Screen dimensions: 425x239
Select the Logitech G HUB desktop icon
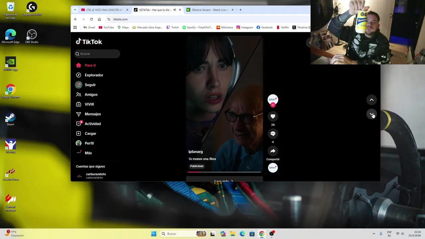32,9
